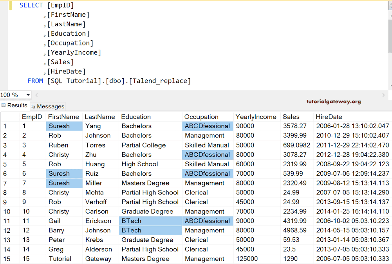Click ABCDfessional cell in Erickson row
This screenshot has height=264, width=392.
[208, 221]
